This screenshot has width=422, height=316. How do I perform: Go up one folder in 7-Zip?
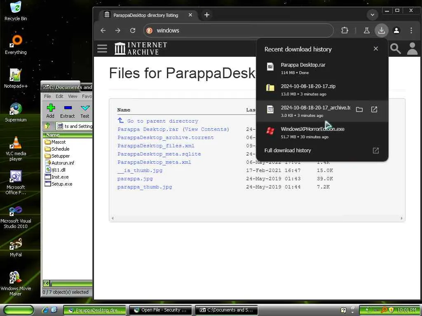48,126
